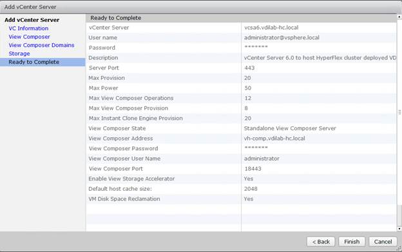Viewport: 402px width, 252px height.
Task: Click the scrollbar down arrow
Action: point(399,229)
